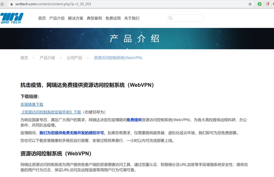Open the green shield browser extension
Image resolution: width=274 pixels, height=177 pixels.
260,4
